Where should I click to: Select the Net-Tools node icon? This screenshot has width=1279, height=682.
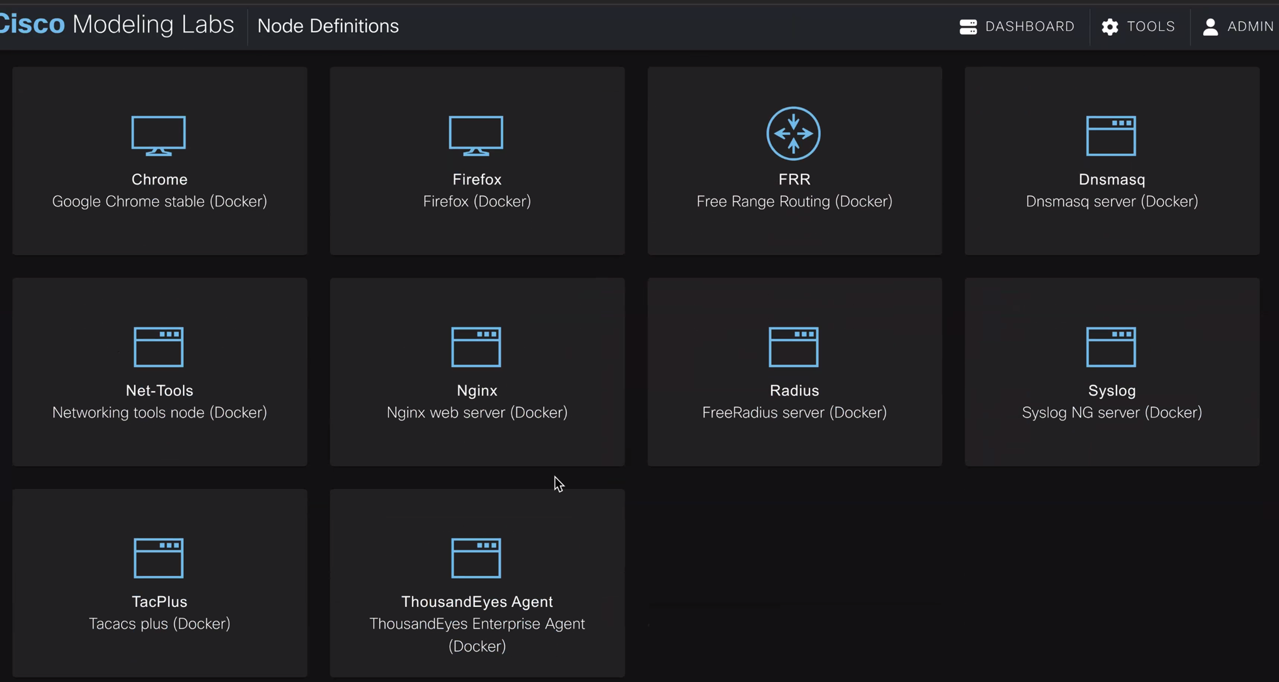point(158,347)
